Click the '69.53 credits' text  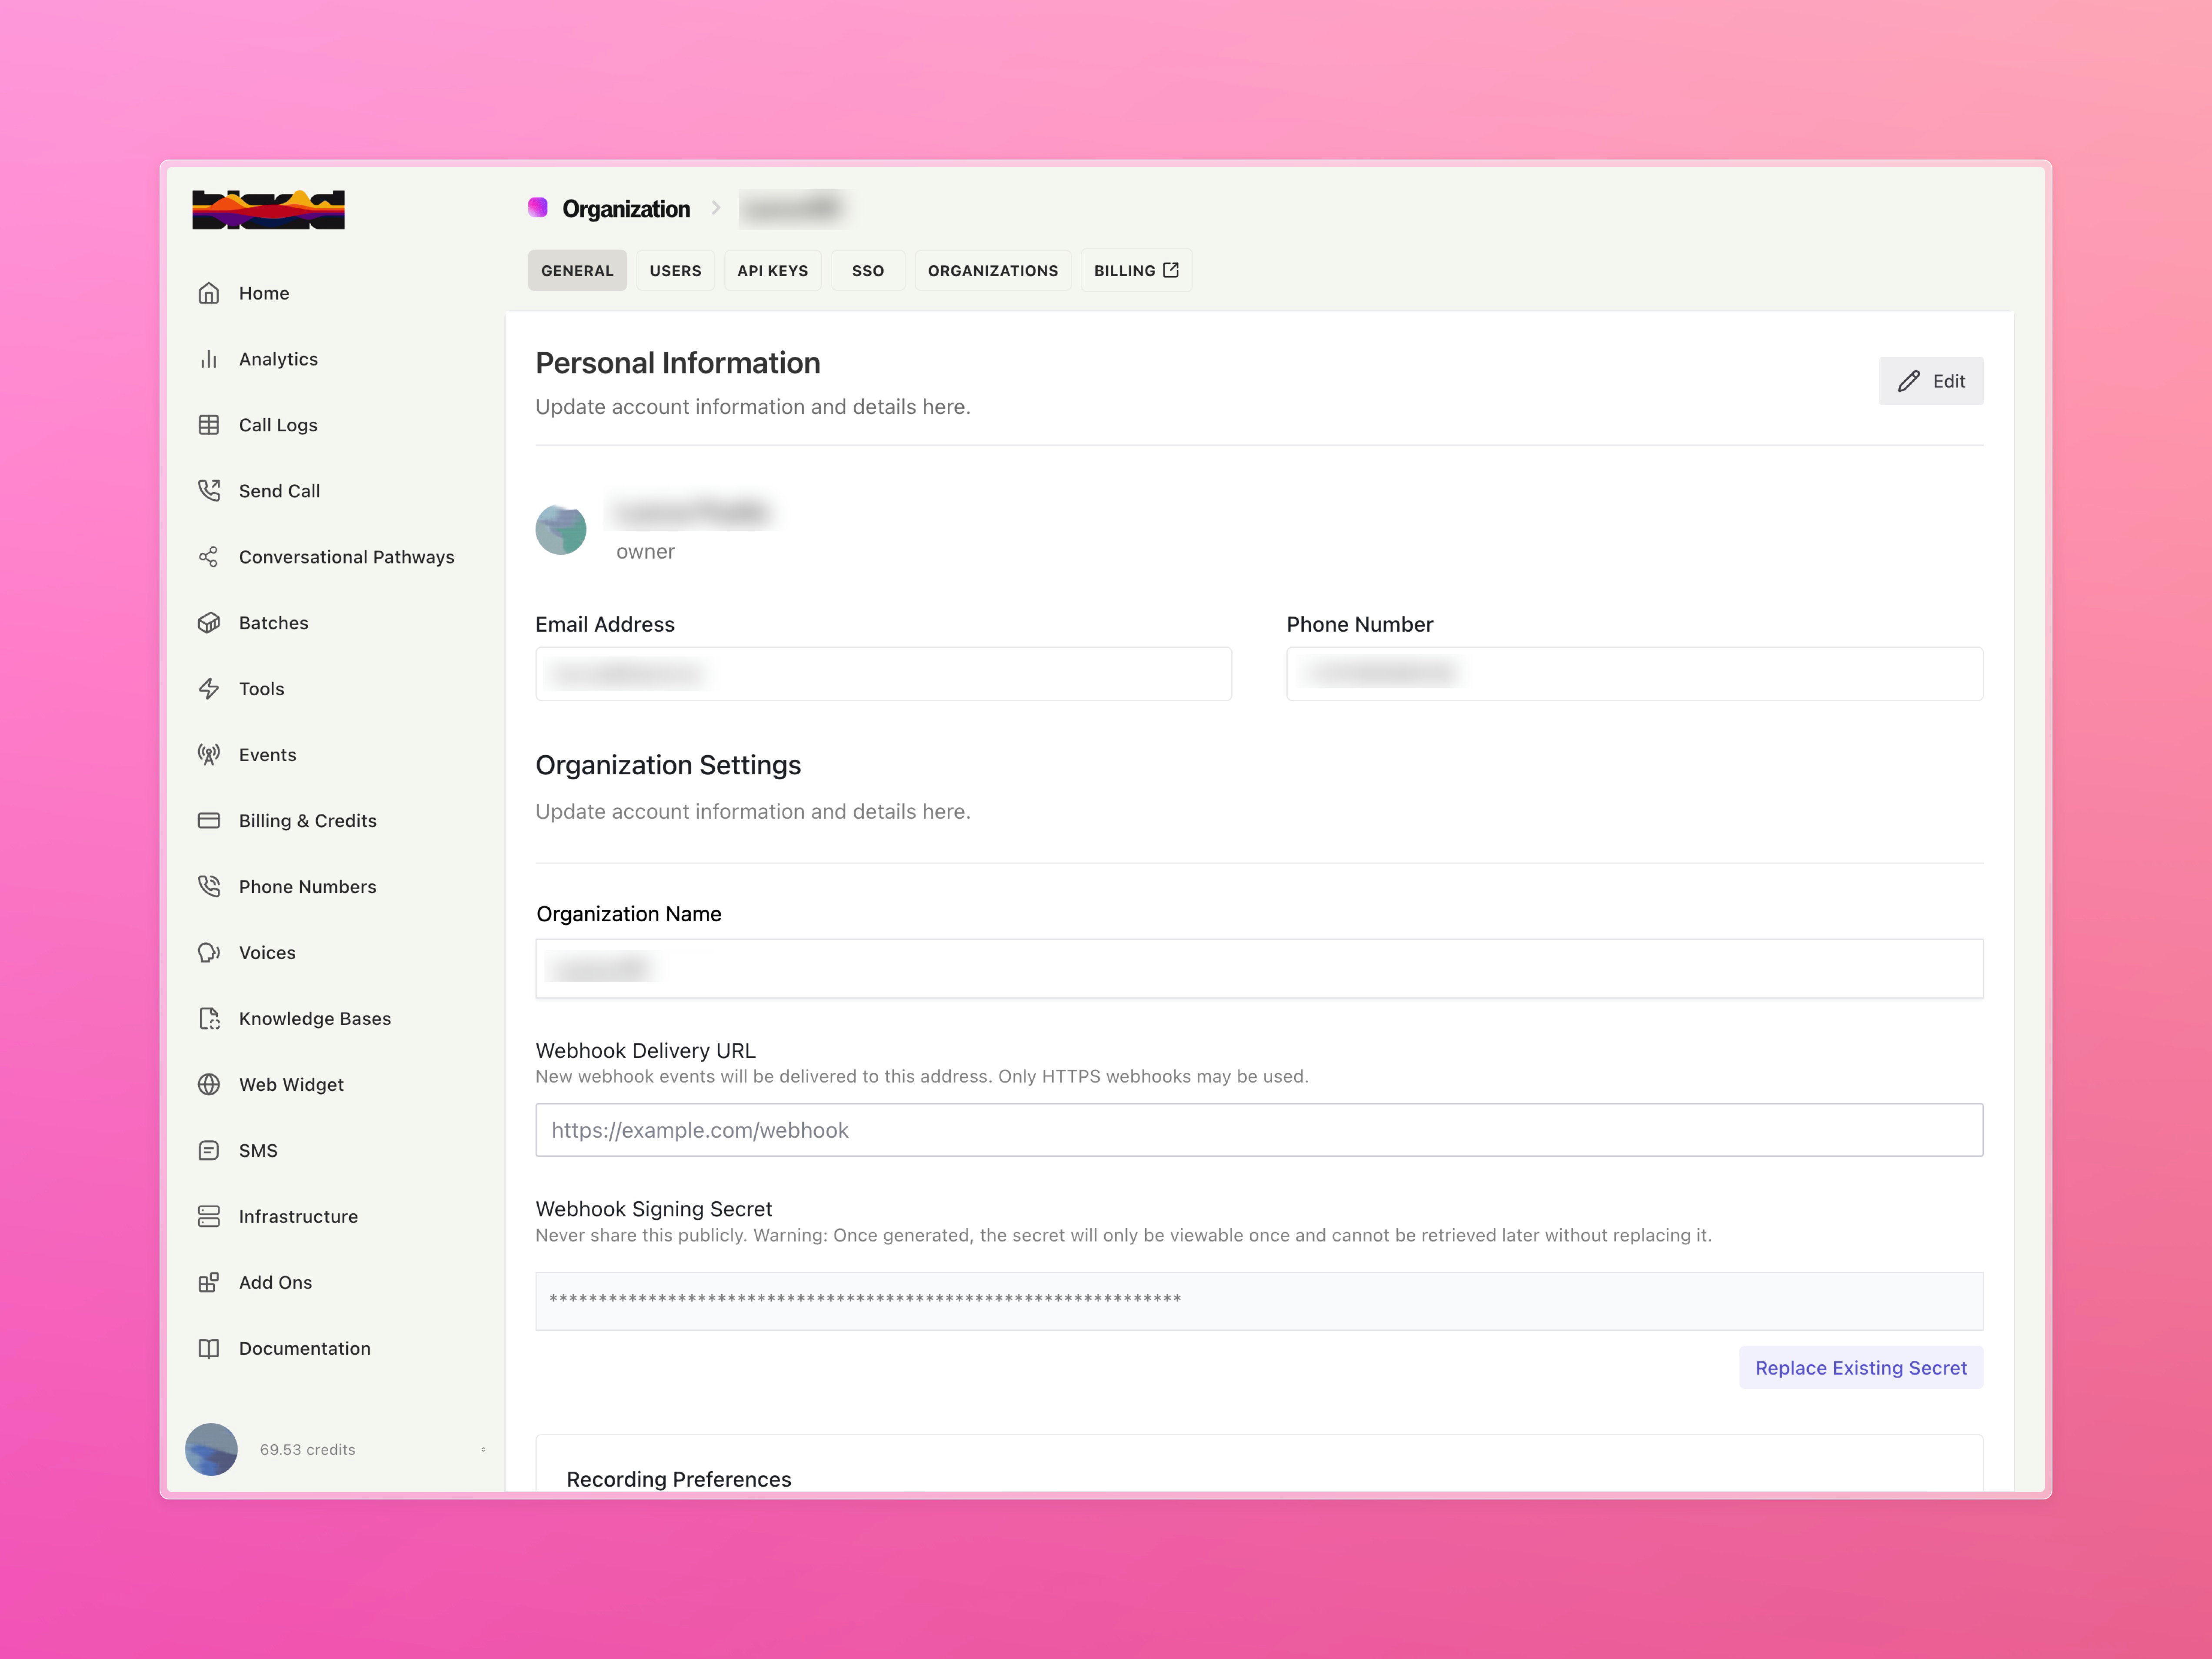pyautogui.click(x=307, y=1450)
